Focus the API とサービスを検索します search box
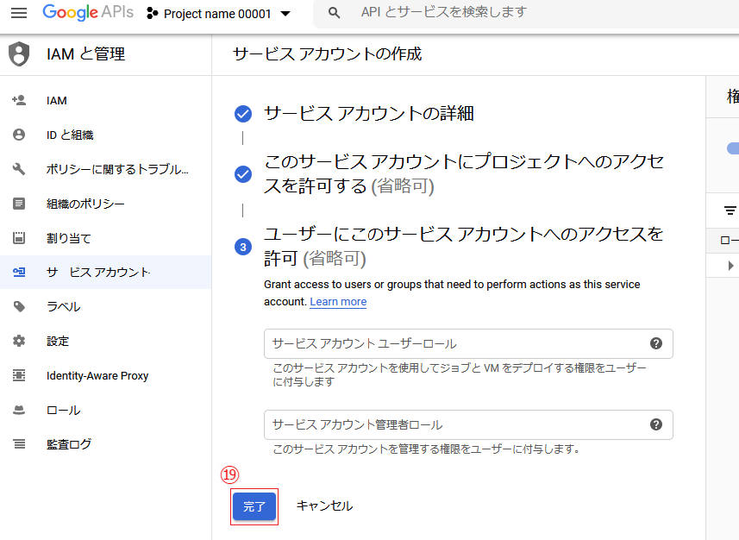The width and height of the screenshot is (739, 540). click(x=517, y=13)
